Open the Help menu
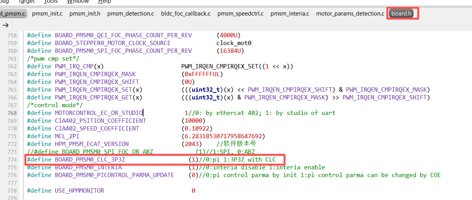The height and width of the screenshot is (200, 472). coord(104,2)
